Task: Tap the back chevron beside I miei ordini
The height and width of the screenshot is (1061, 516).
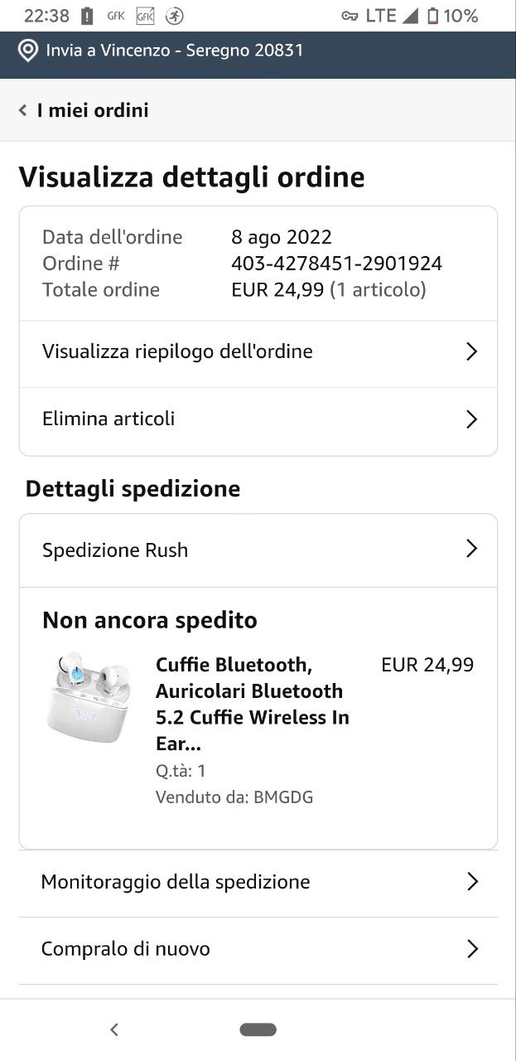Action: [23, 110]
